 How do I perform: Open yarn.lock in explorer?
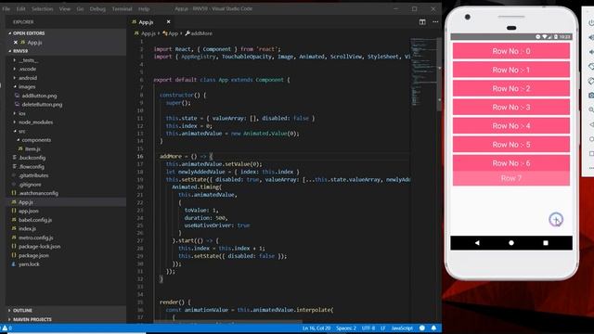point(29,264)
